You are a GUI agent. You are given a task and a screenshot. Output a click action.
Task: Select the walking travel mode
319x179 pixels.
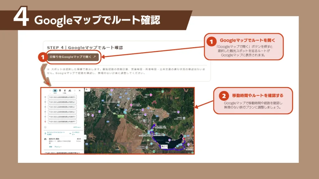tap(65, 90)
